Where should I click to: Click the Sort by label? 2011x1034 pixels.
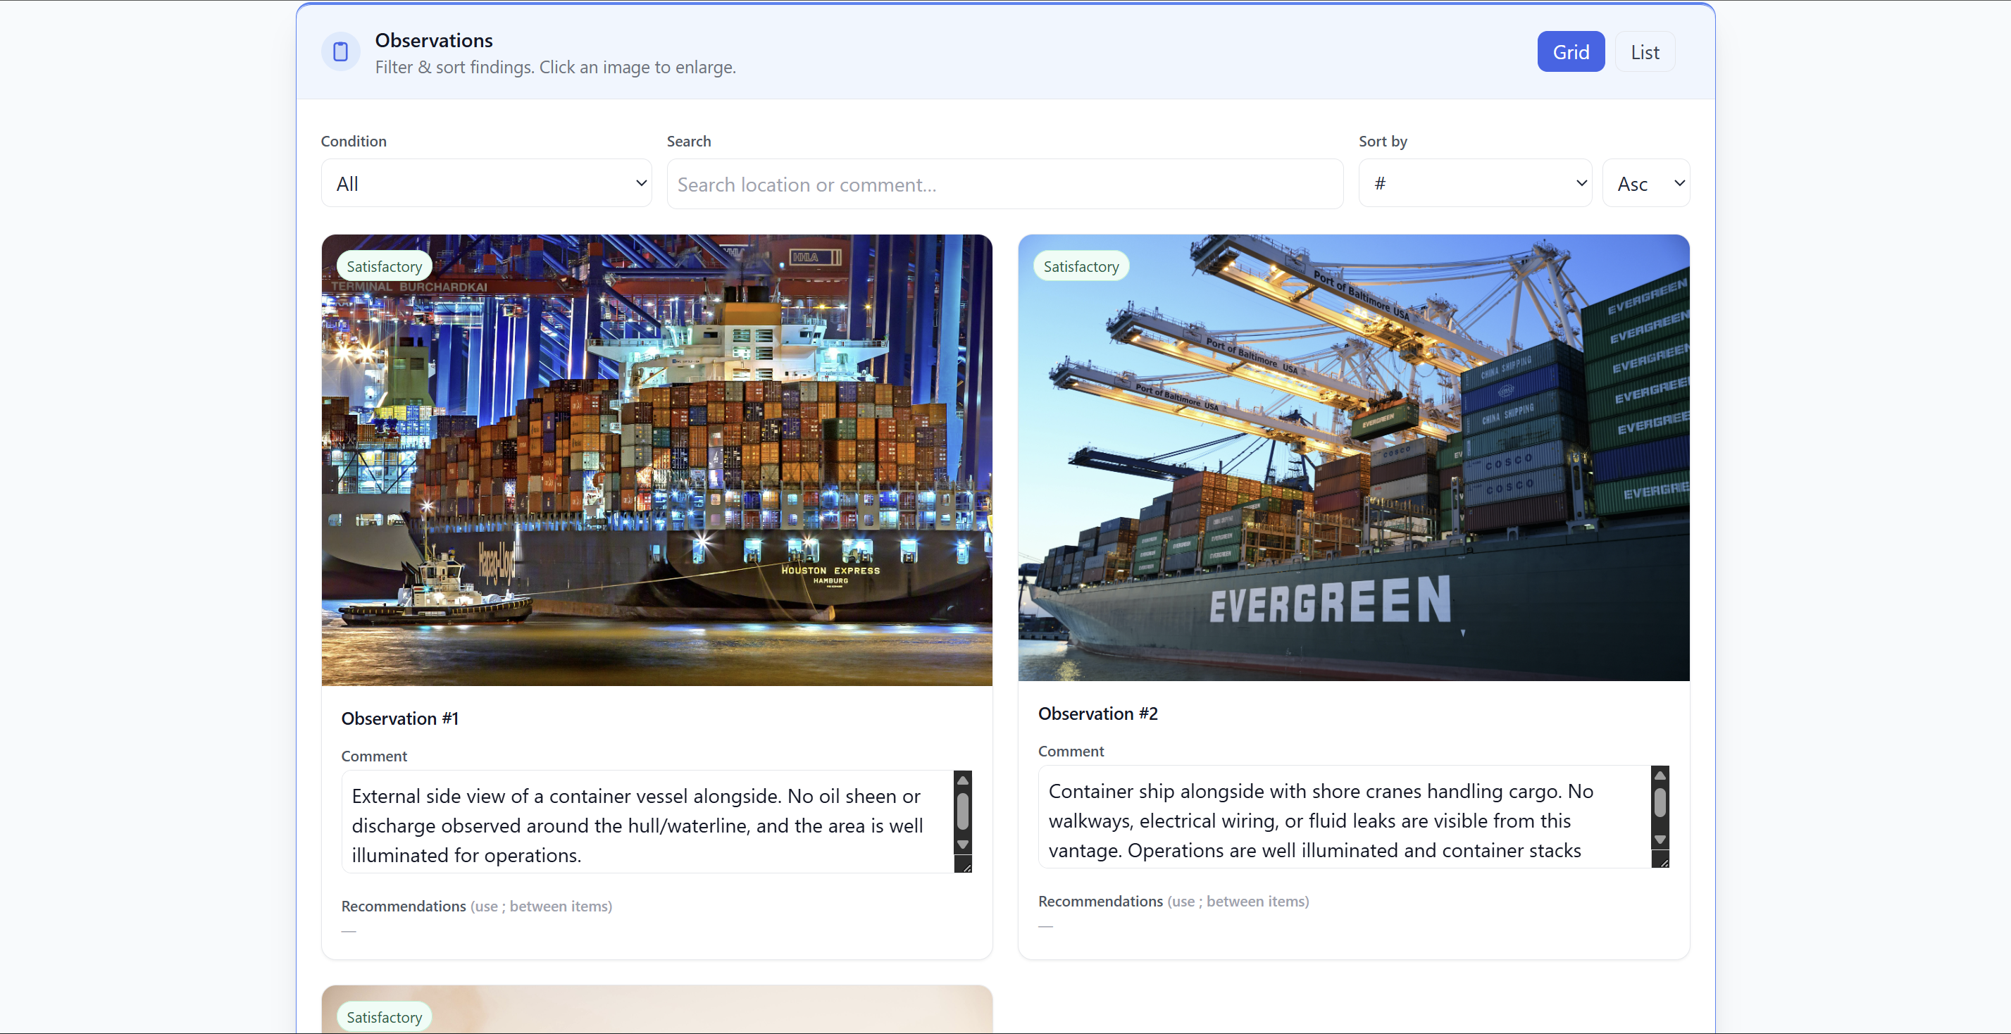[x=1383, y=142]
